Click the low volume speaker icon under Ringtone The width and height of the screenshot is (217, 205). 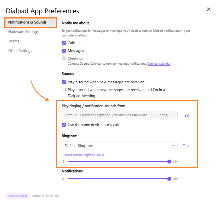click(63, 162)
